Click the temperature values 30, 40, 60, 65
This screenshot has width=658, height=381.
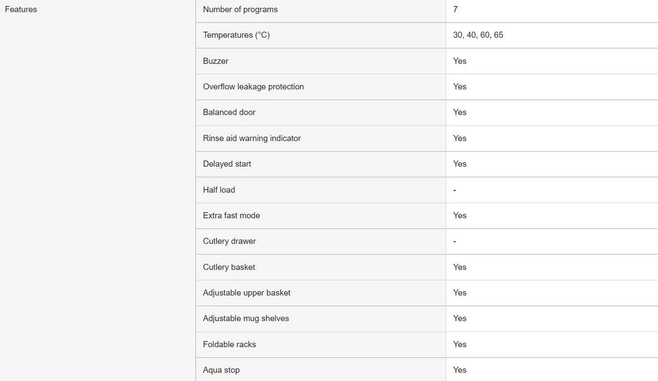tap(478, 35)
